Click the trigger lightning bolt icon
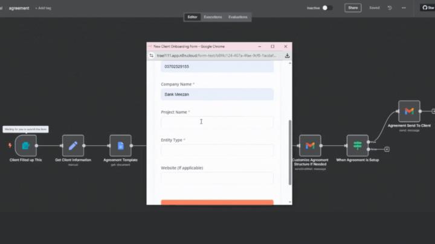Viewport: 435px width, 244px height. click(x=10, y=145)
